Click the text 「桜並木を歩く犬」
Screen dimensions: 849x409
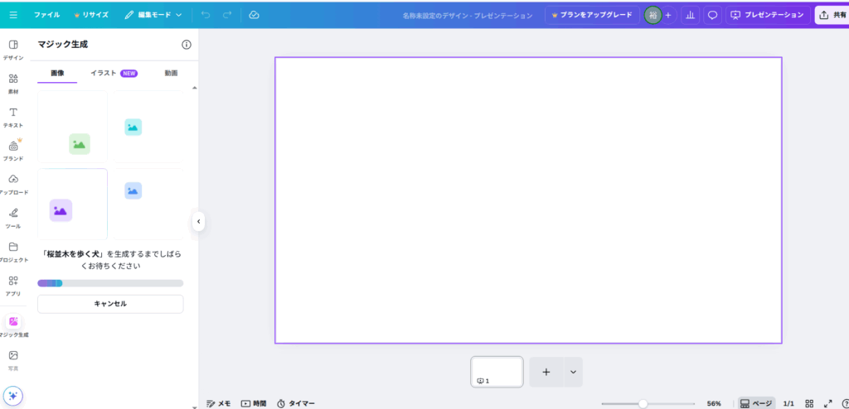[73, 253]
